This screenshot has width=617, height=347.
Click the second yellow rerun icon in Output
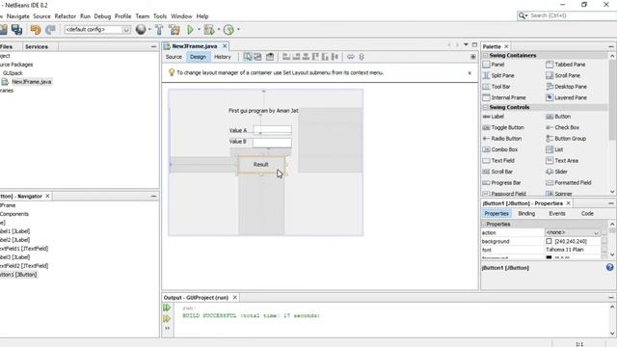pyautogui.click(x=167, y=318)
